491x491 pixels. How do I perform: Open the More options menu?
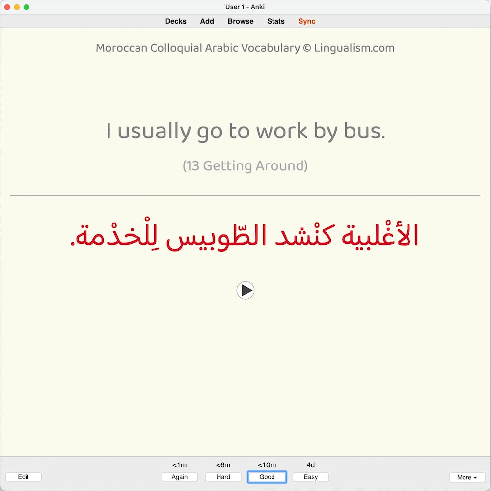point(466,477)
